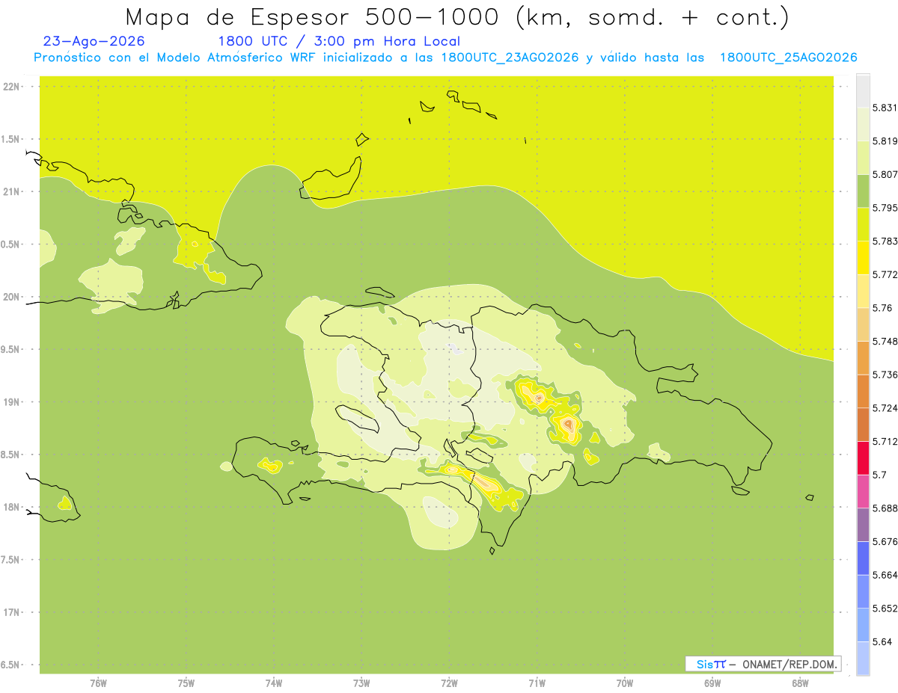Click the legend value 5.783
This screenshot has width=898, height=693.
coord(885,241)
